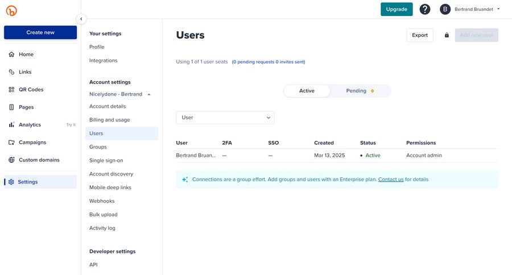Screen dimensions: 512x275
Task: Collapse the Nicelydone - Bertrand account section
Action: 149,94
